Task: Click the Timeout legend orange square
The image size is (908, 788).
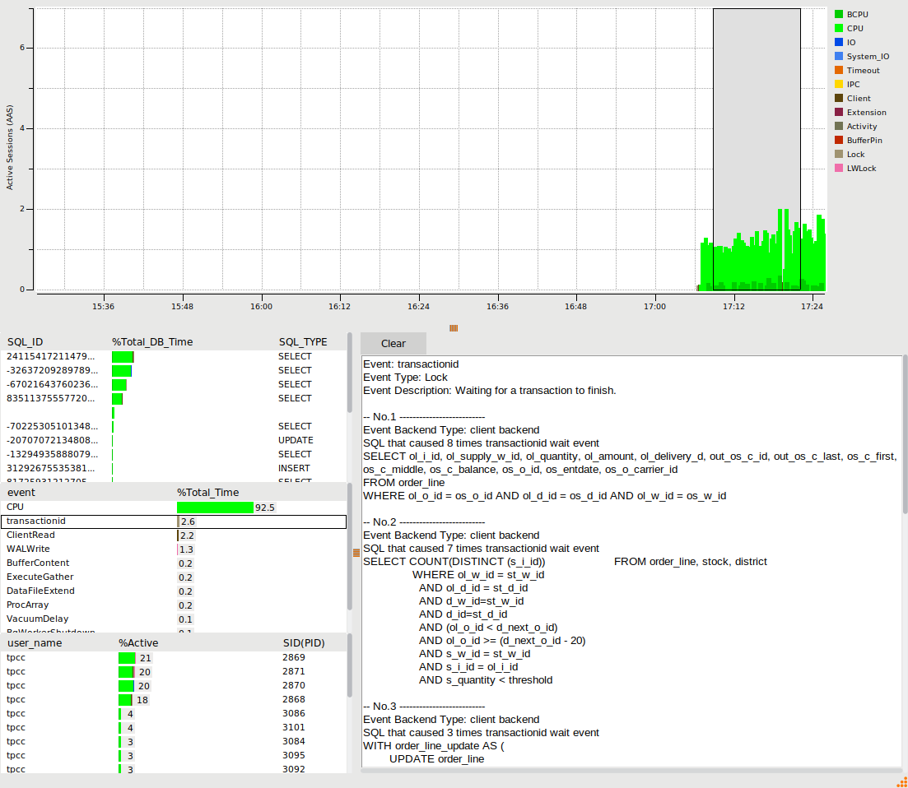Action: (839, 71)
